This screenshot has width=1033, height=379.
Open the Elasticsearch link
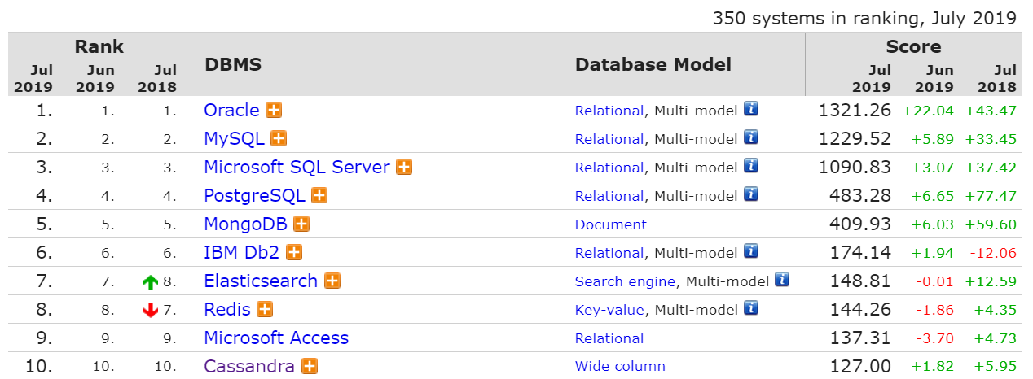pos(261,281)
